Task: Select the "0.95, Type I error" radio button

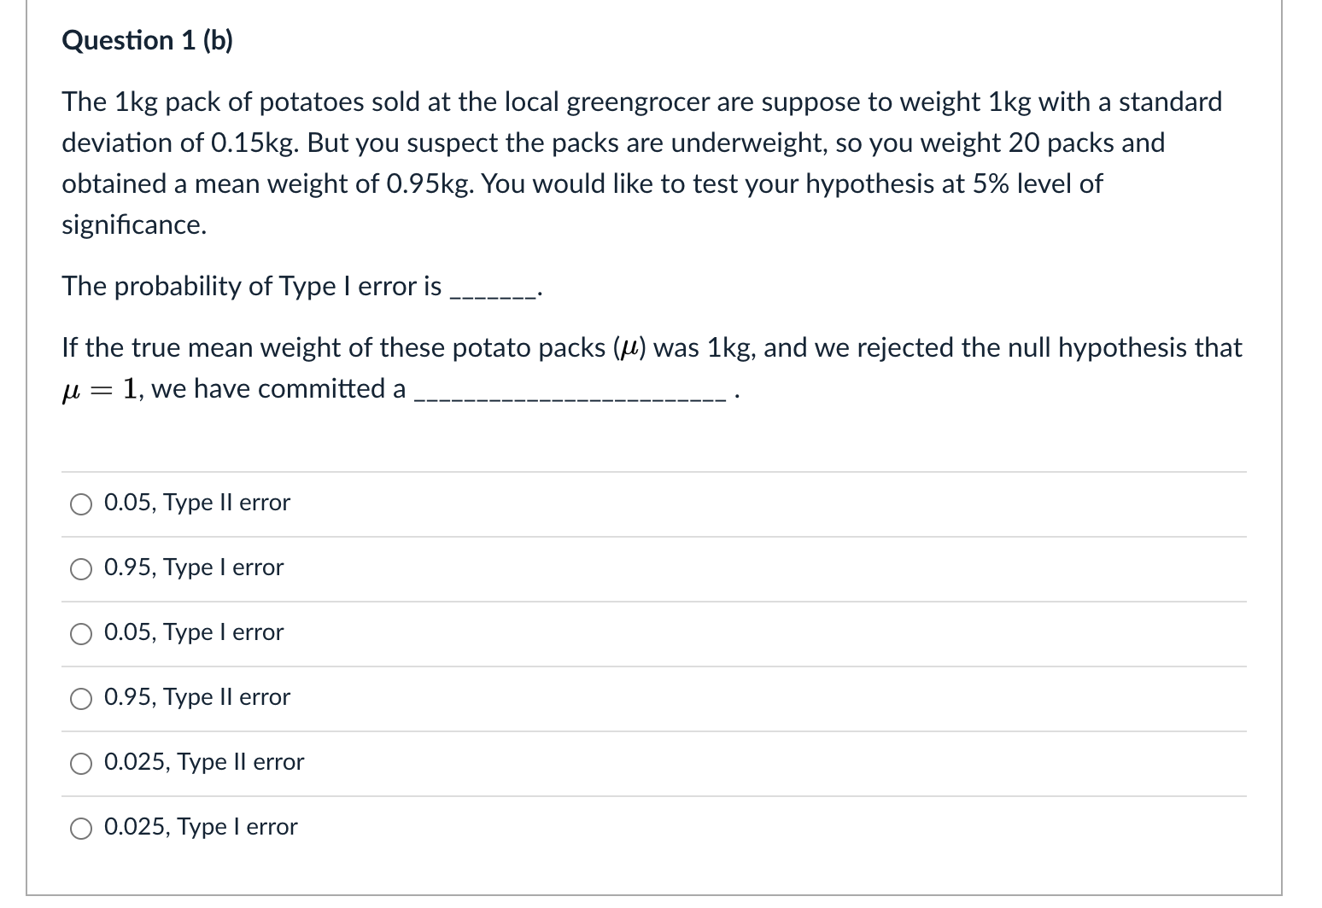Action: 81,569
